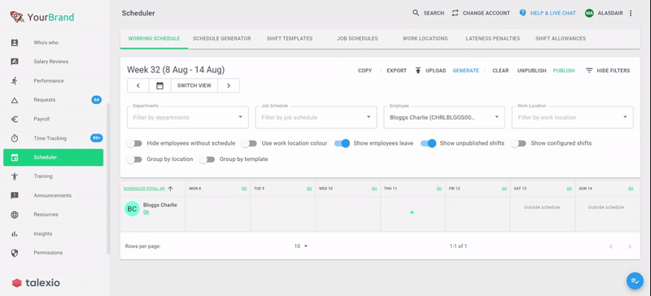Sort by scheduled total arrow
651x296 pixels.
pyautogui.click(x=170, y=189)
